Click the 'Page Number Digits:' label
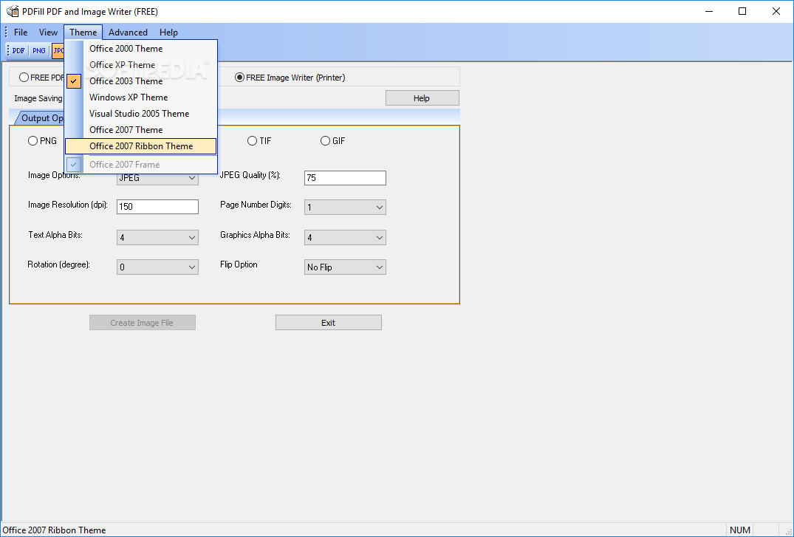This screenshot has width=794, height=537. (x=256, y=205)
